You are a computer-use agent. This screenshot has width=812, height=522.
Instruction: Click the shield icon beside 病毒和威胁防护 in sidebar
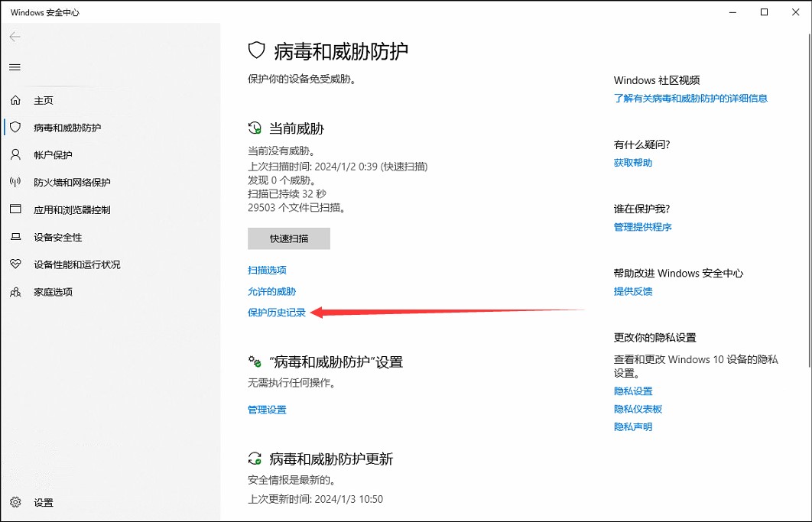[x=15, y=127]
